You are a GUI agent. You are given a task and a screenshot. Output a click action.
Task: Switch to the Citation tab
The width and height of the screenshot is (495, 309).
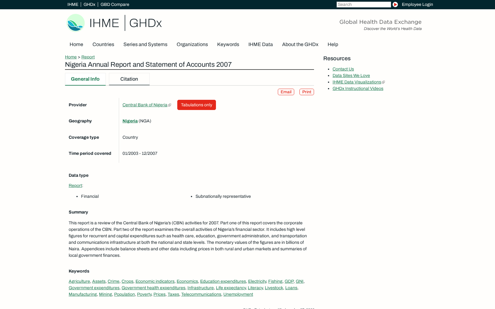click(129, 79)
